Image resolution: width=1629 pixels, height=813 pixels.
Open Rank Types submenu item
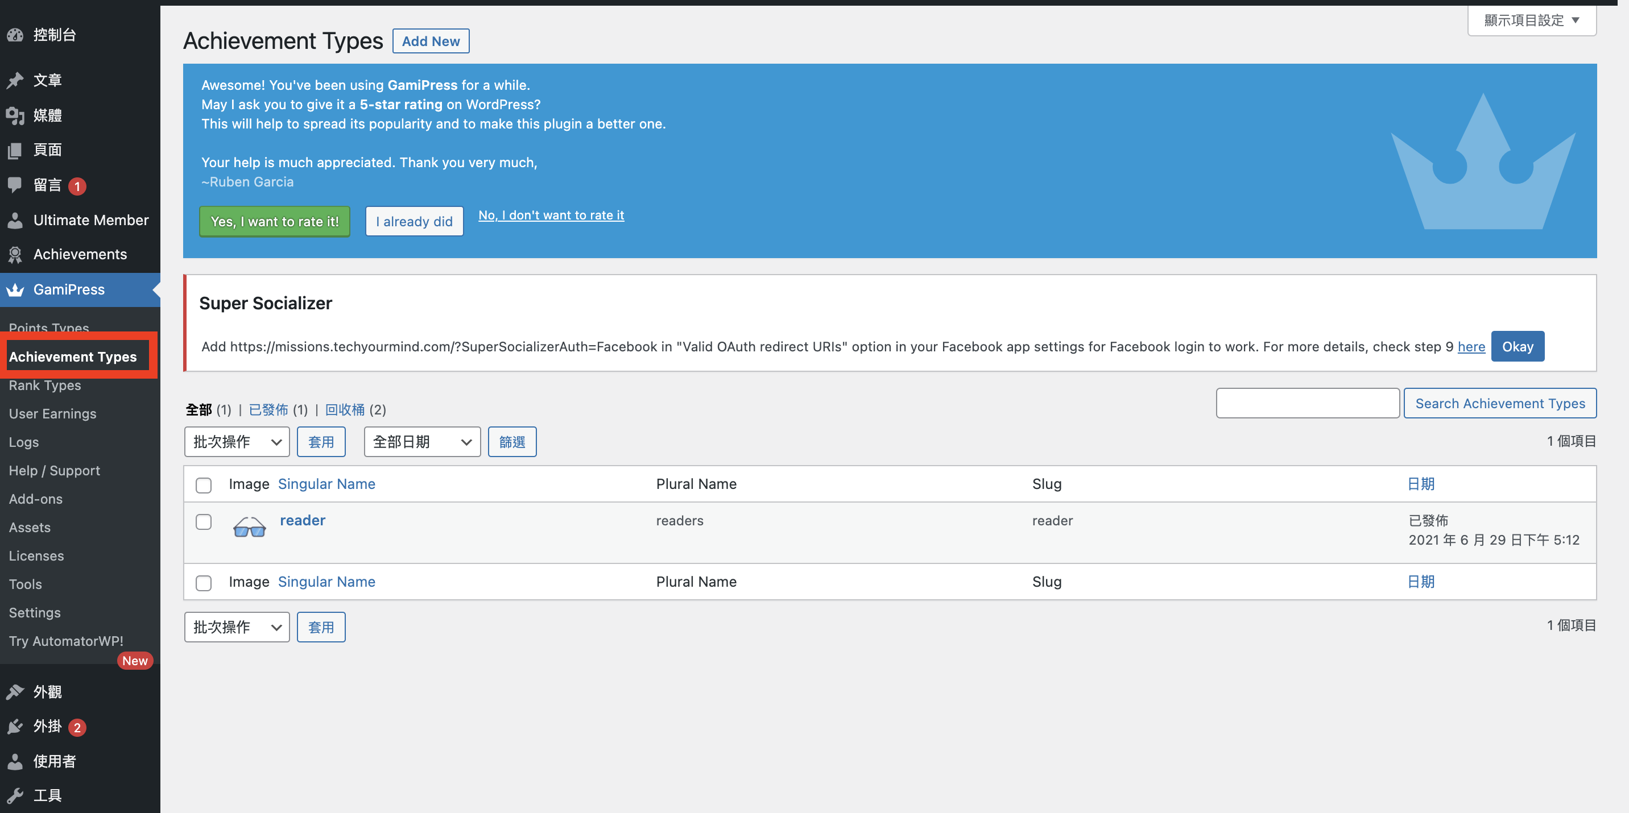(45, 385)
